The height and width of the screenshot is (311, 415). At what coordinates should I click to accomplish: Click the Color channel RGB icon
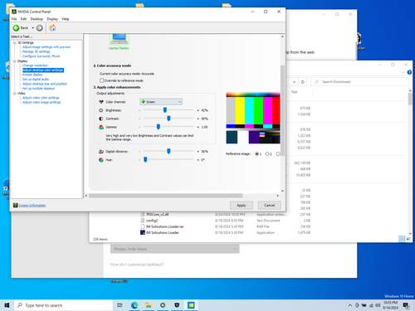coord(101,102)
